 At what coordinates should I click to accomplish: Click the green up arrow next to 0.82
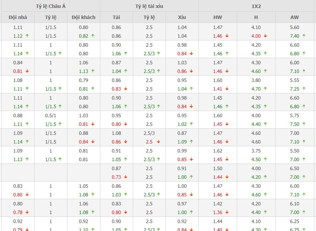click(x=93, y=36)
